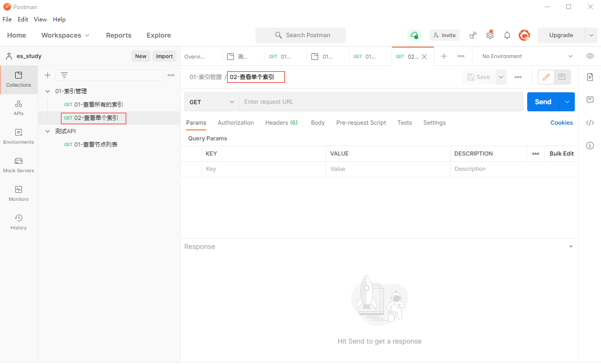This screenshot has width=601, height=364.
Task: Open the notifications bell icon
Action: pos(507,35)
